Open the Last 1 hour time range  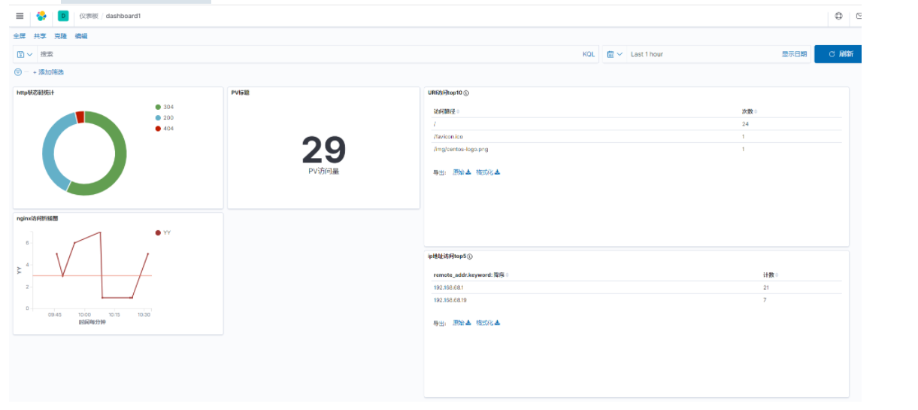(647, 54)
